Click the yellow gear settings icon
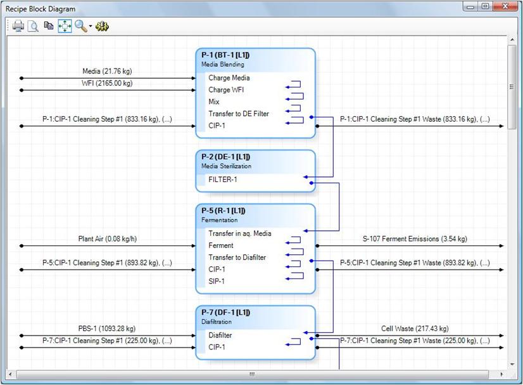This screenshot has width=523, height=385. pyautogui.click(x=102, y=26)
